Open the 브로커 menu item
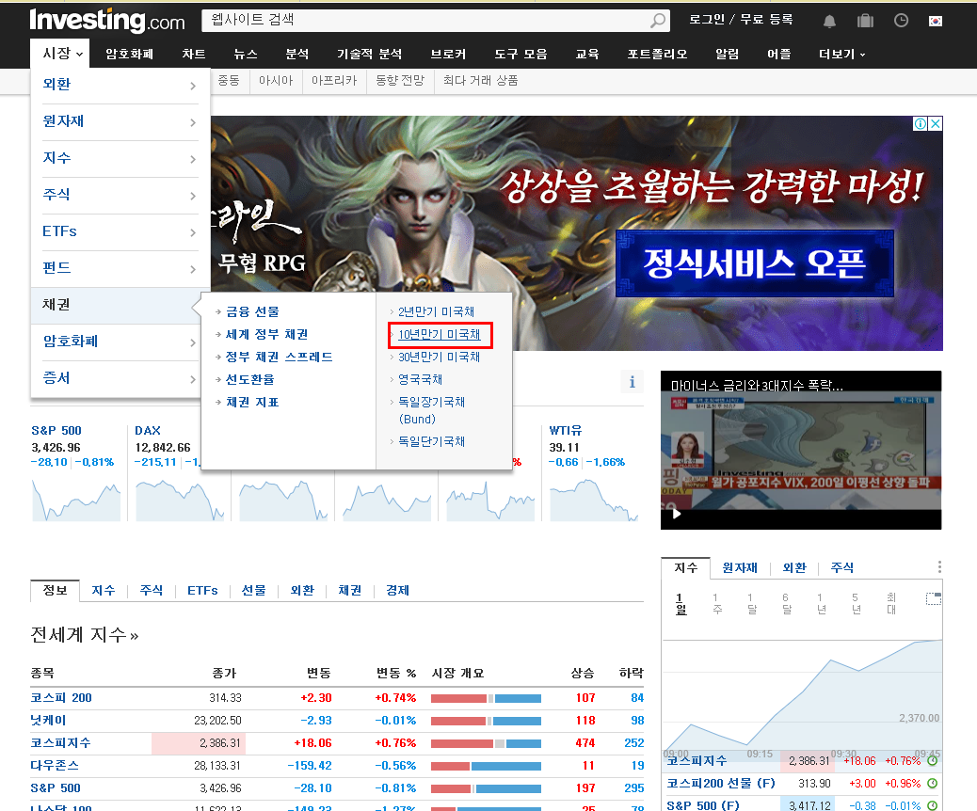The width and height of the screenshot is (977, 811). 449,55
